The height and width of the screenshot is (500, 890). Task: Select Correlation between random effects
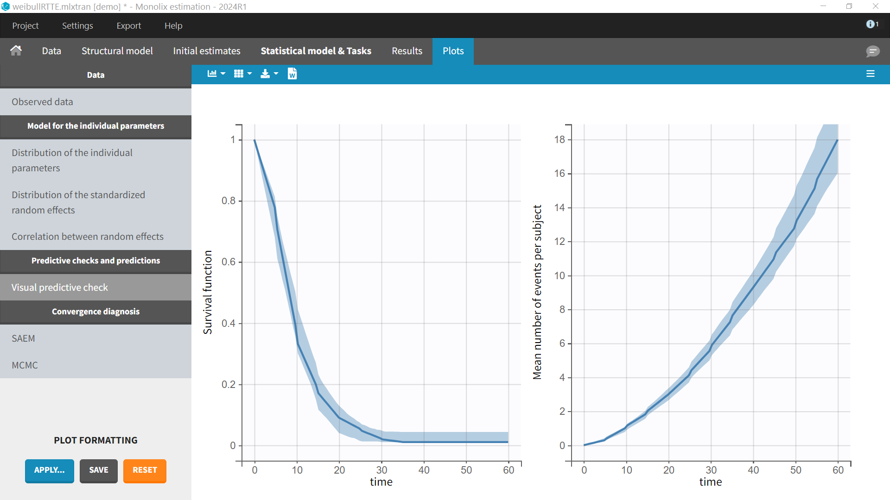tap(87, 237)
